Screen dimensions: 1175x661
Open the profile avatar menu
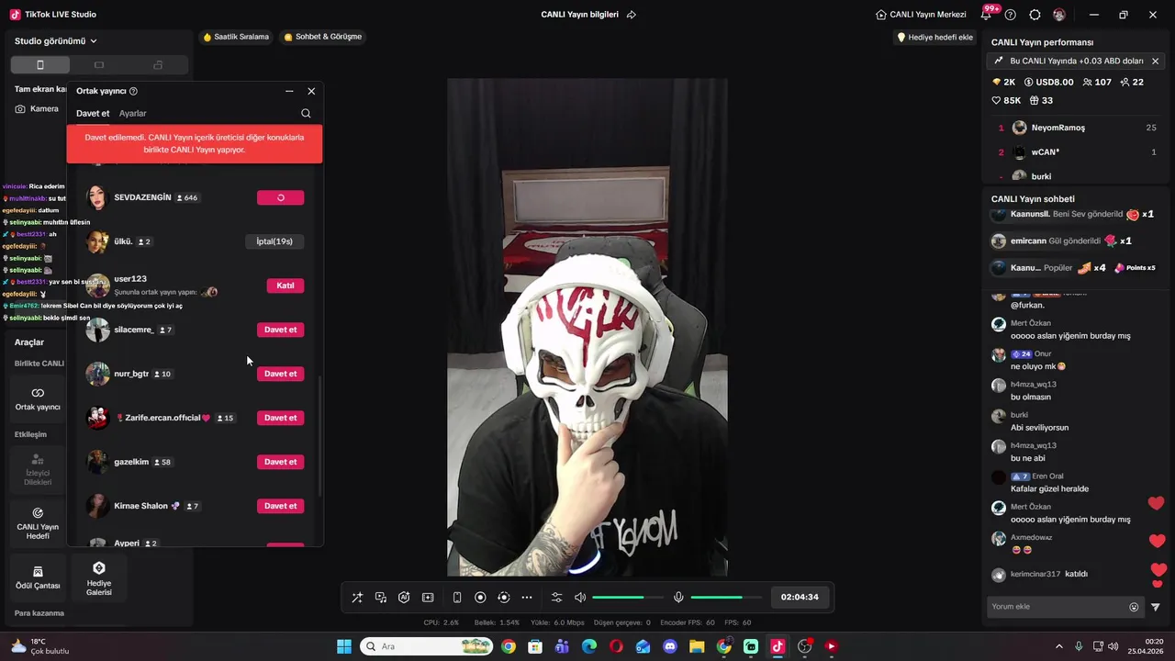click(x=1059, y=15)
